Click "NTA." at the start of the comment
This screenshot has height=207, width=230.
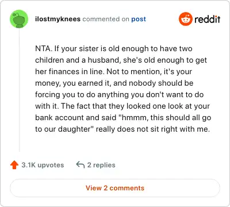tap(44, 48)
